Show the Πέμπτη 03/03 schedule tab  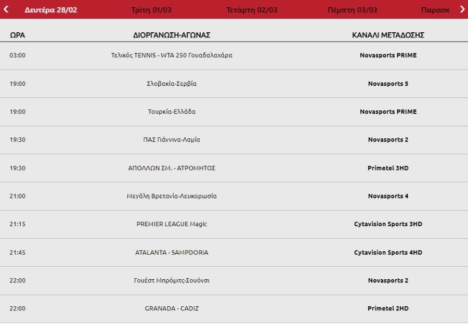[352, 10]
